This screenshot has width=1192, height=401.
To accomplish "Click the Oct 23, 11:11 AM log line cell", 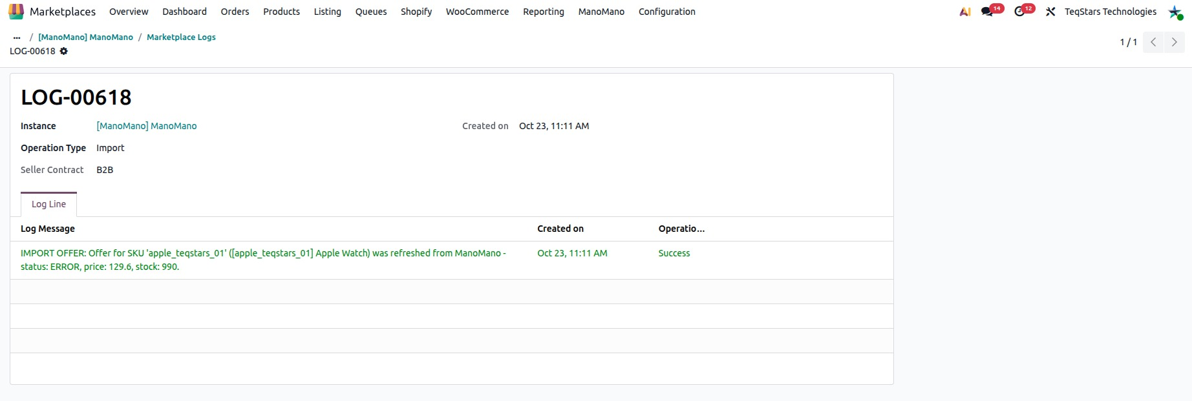I will point(572,253).
